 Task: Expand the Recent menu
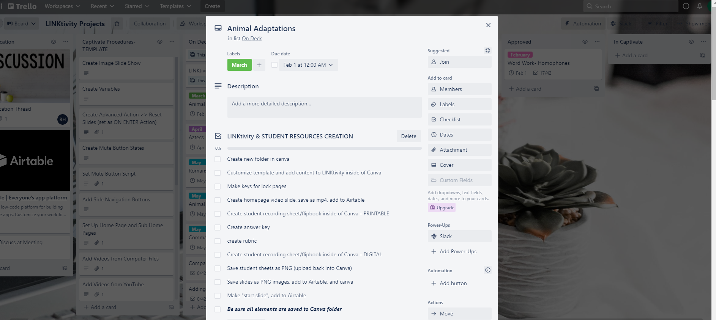tap(103, 6)
